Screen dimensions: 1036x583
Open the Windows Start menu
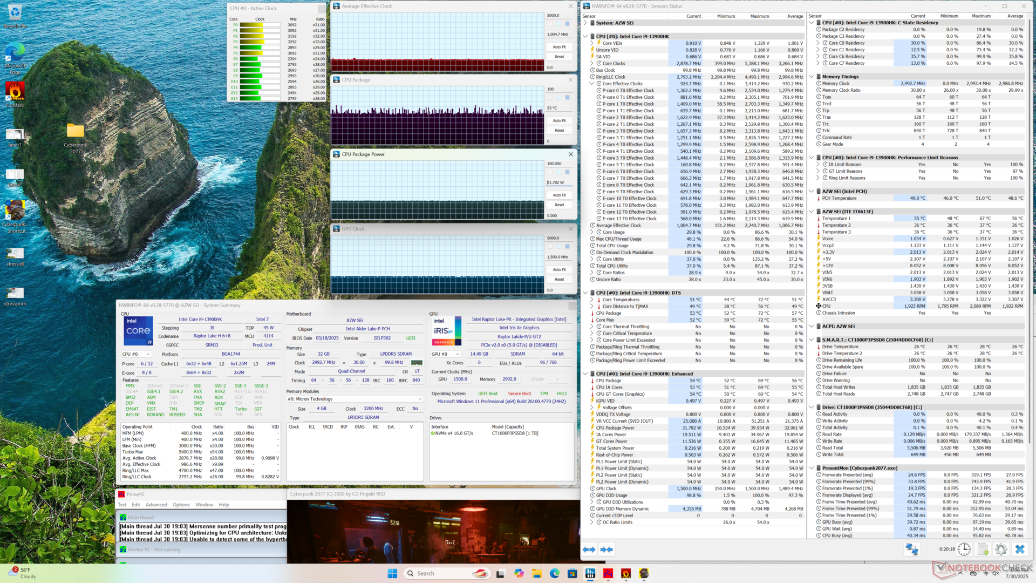[392, 573]
